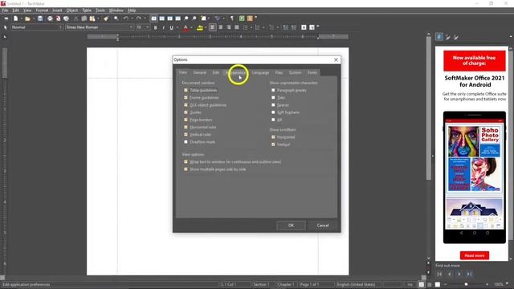Expand the underline style dropdown arrow
Image resolution: width=514 pixels, height=289 pixels.
(x=177, y=27)
